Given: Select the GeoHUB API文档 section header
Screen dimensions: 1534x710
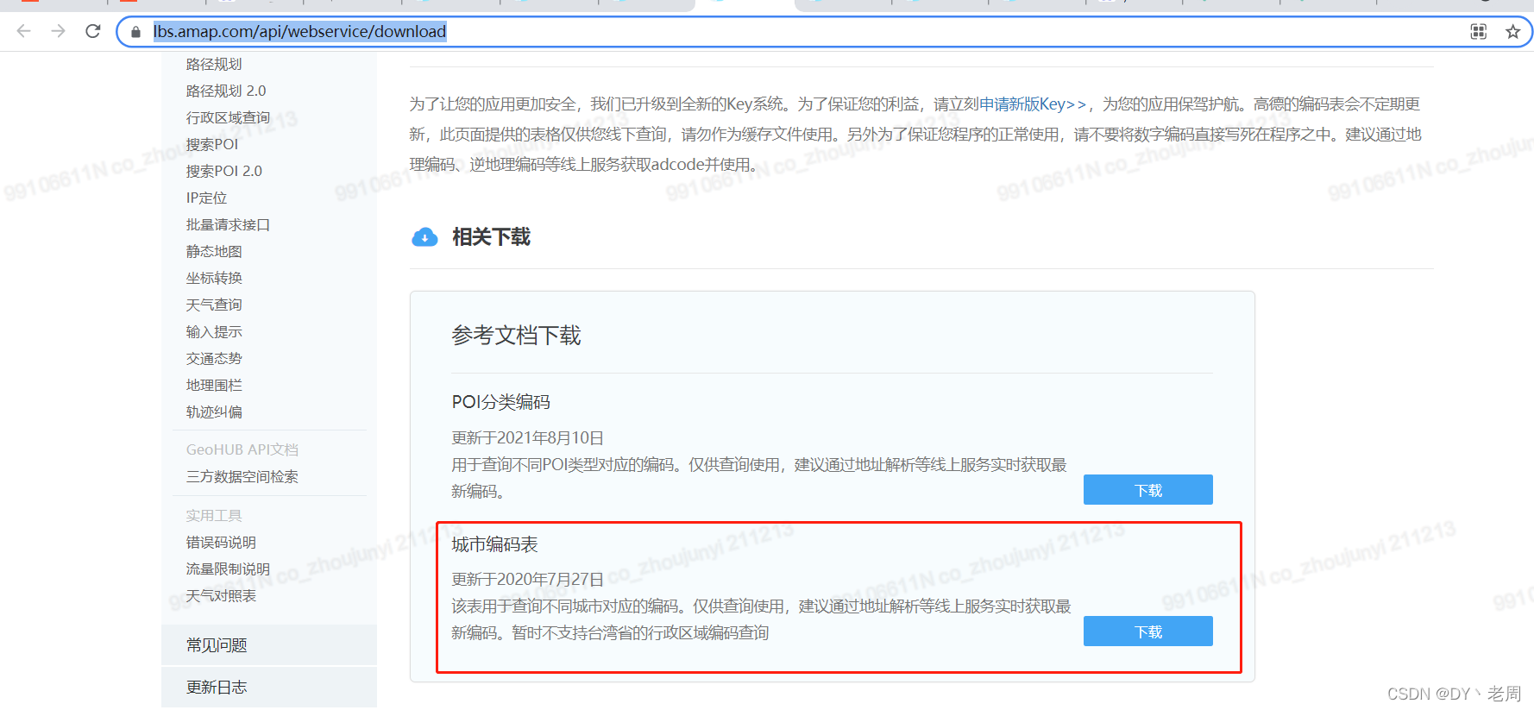Looking at the screenshot, I should 242,449.
